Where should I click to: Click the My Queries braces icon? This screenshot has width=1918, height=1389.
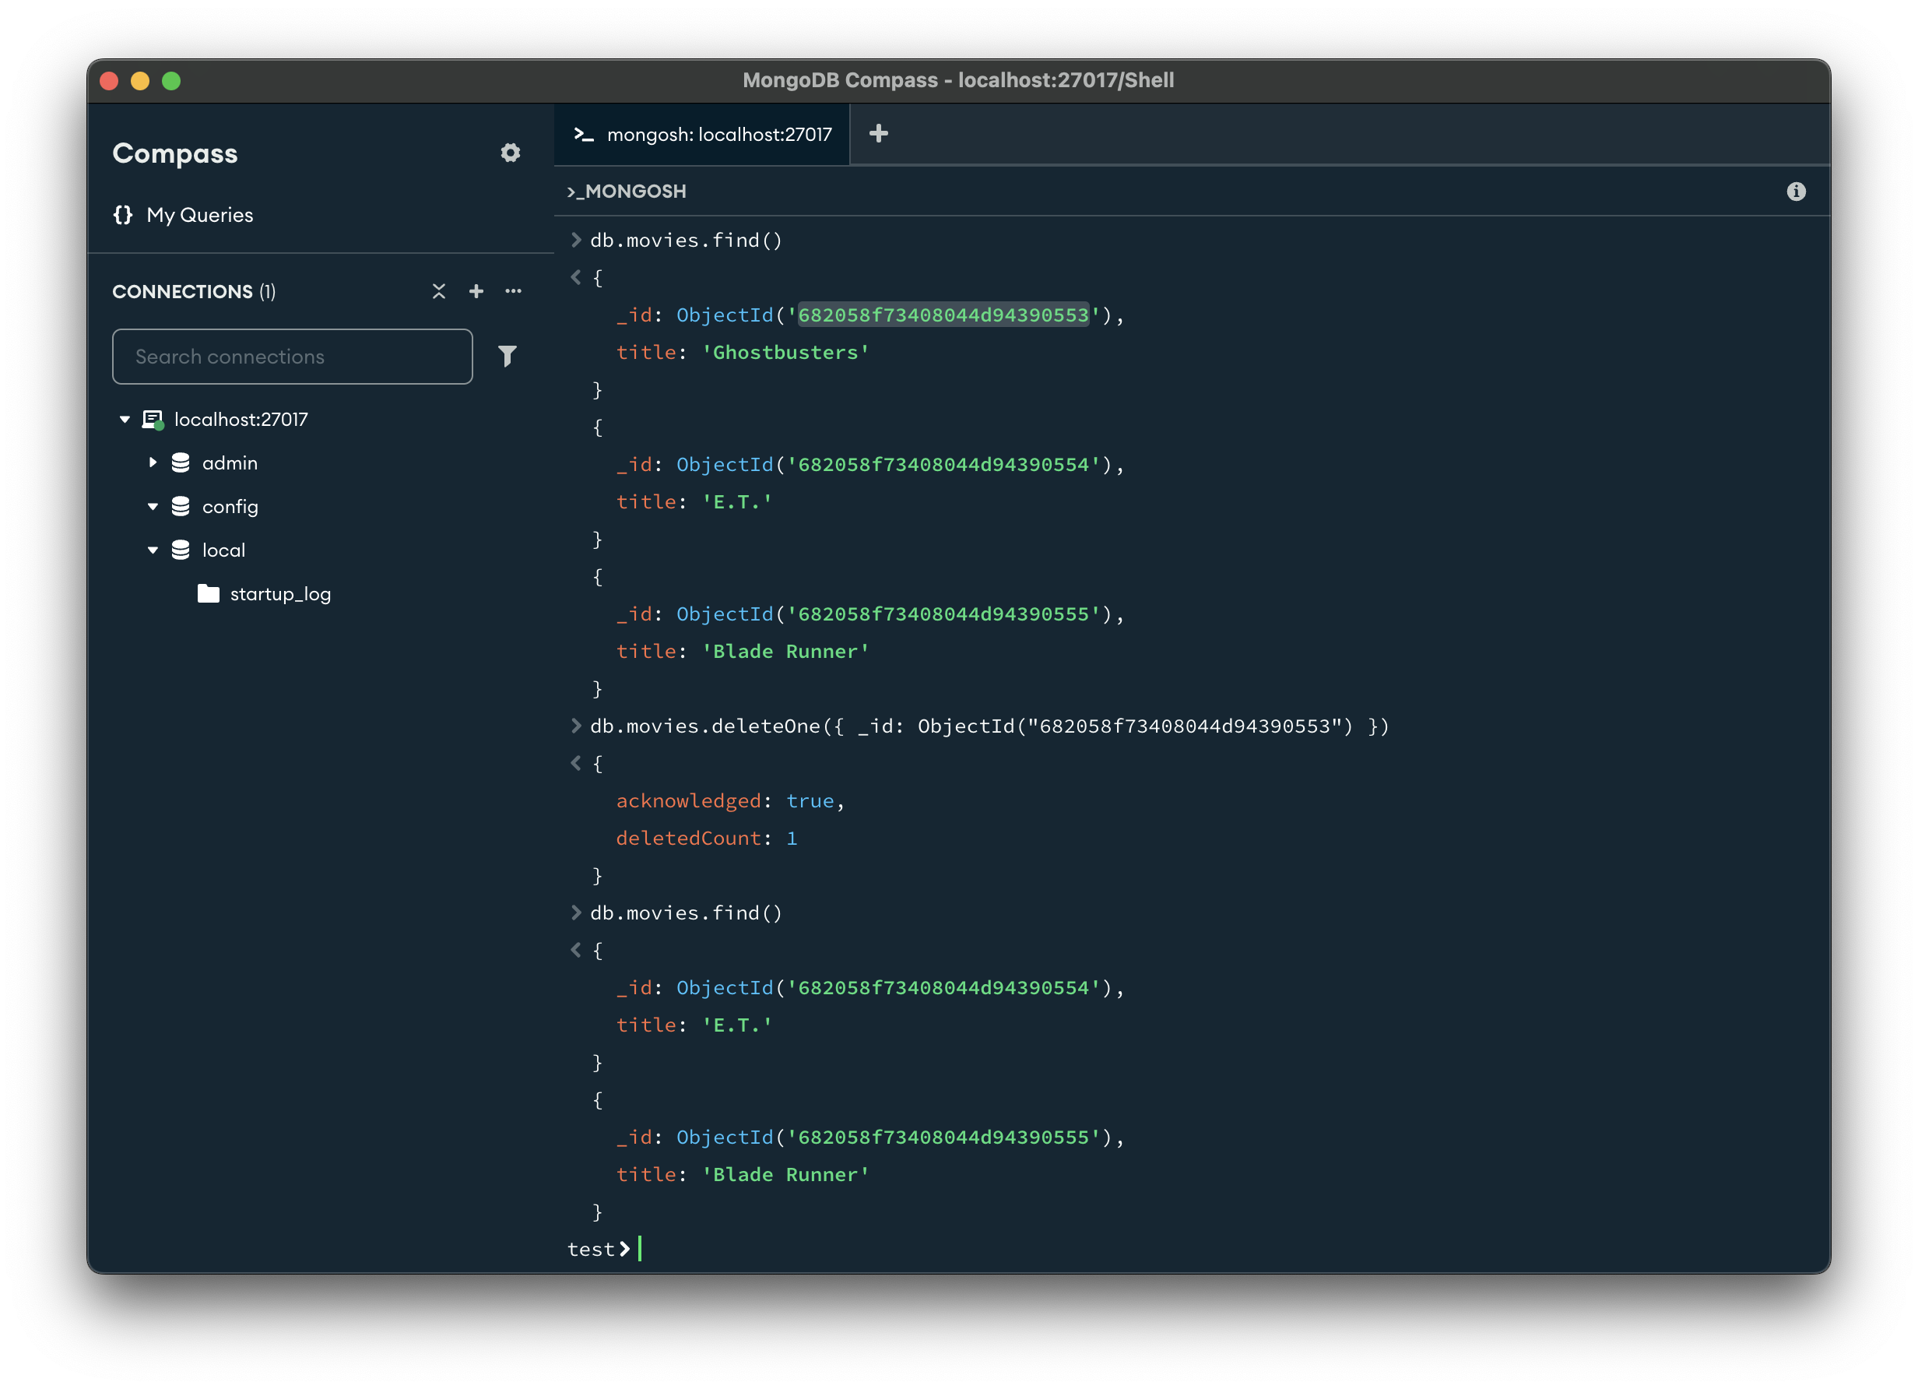pos(124,215)
